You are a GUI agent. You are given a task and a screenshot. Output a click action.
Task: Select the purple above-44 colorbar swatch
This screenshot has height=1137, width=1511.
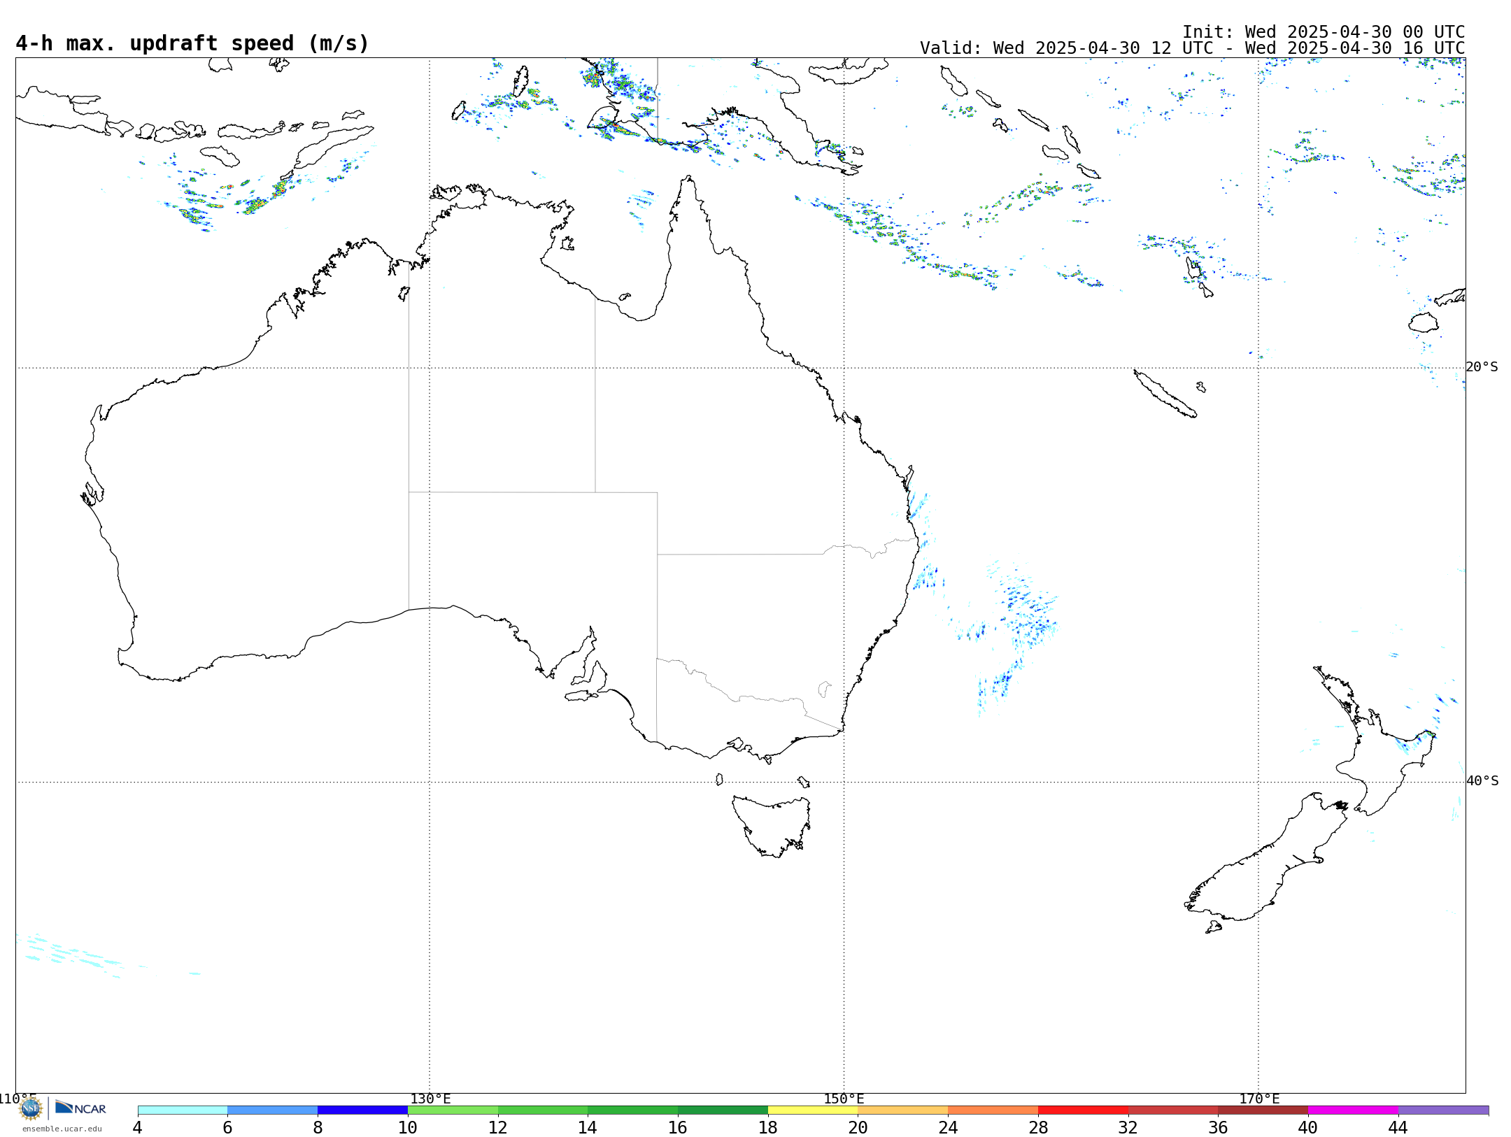click(1443, 1110)
